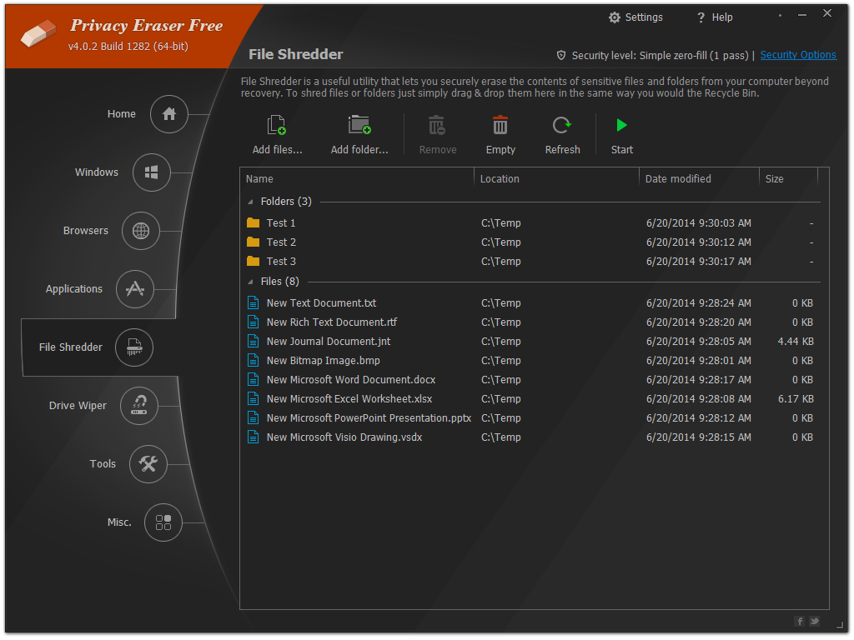Go to the Browsers globe icon
The image size is (854, 640).
(141, 231)
